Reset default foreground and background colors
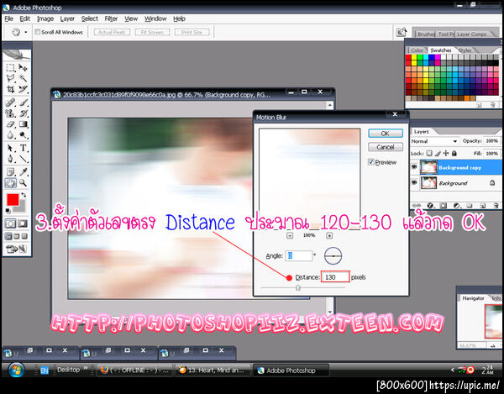 (x=8, y=211)
